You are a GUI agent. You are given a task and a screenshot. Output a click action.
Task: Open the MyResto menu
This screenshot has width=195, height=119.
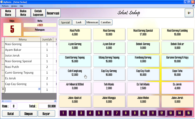5,6
